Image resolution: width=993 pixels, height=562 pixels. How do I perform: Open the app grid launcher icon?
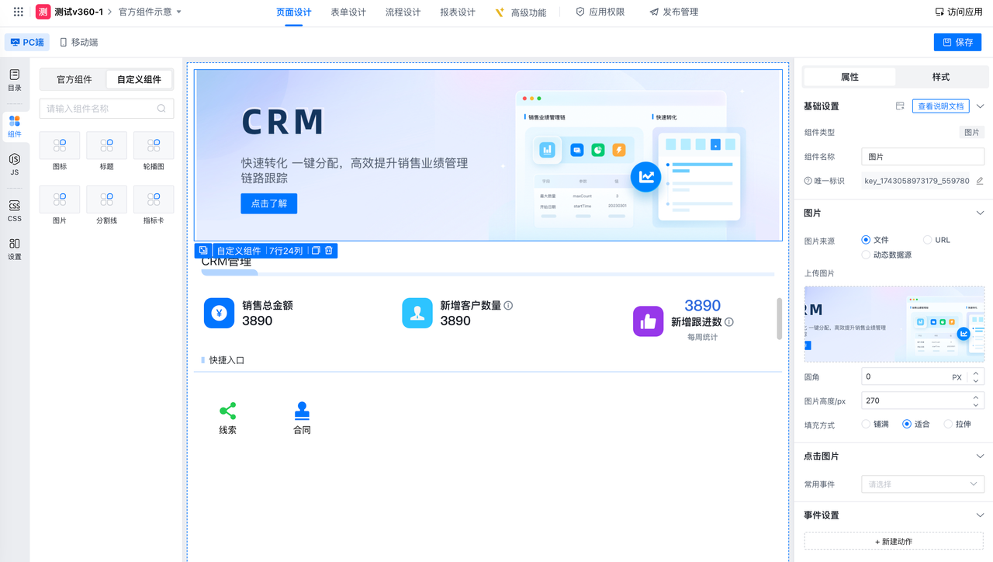(x=19, y=12)
